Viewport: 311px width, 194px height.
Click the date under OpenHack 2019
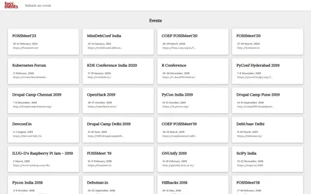pos(100,102)
